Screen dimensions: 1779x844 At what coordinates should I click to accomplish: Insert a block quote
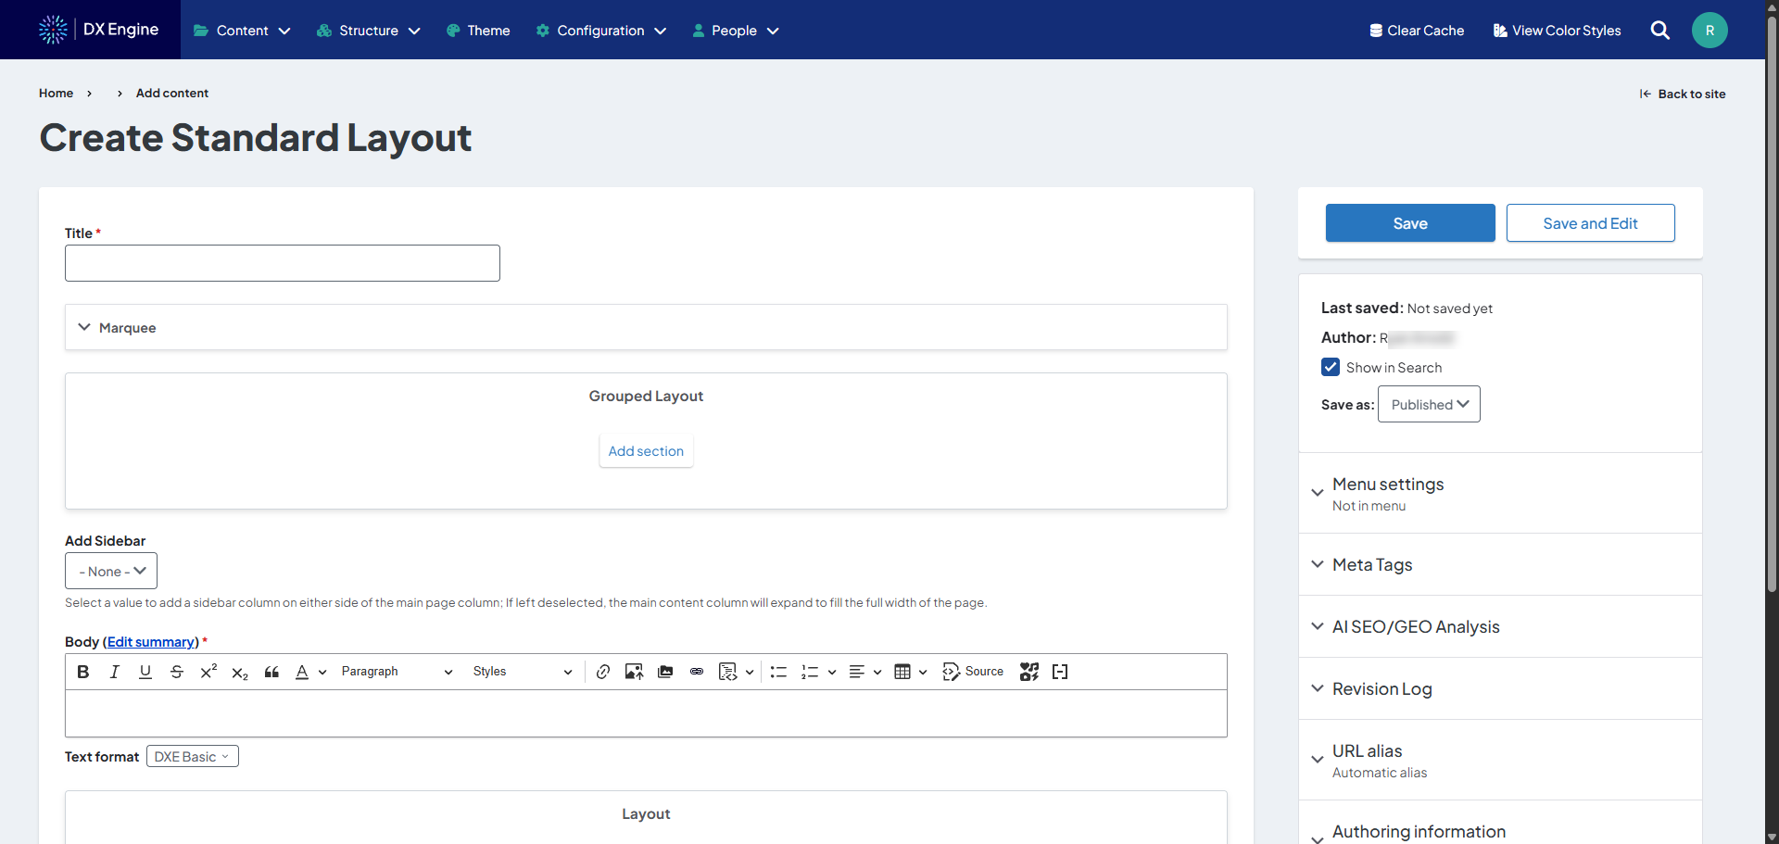[271, 672]
